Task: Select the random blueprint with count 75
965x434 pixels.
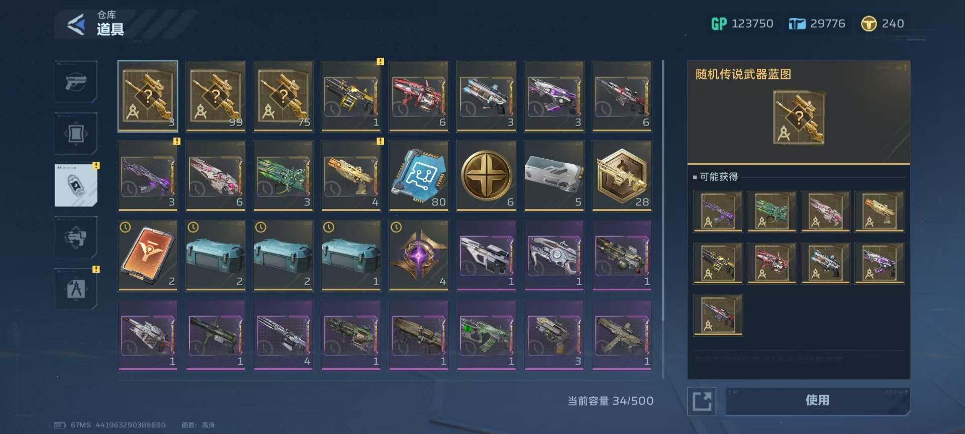Action: [x=283, y=96]
